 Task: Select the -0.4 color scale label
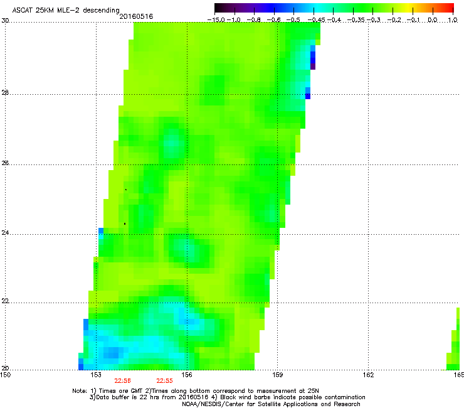click(334, 20)
